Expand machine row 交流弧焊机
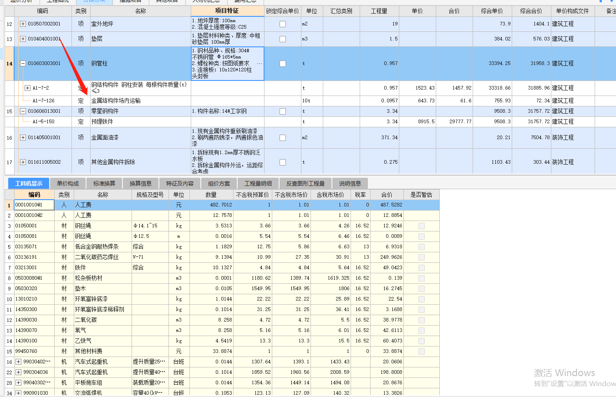Viewport: 616px width, 397px height. (19, 393)
